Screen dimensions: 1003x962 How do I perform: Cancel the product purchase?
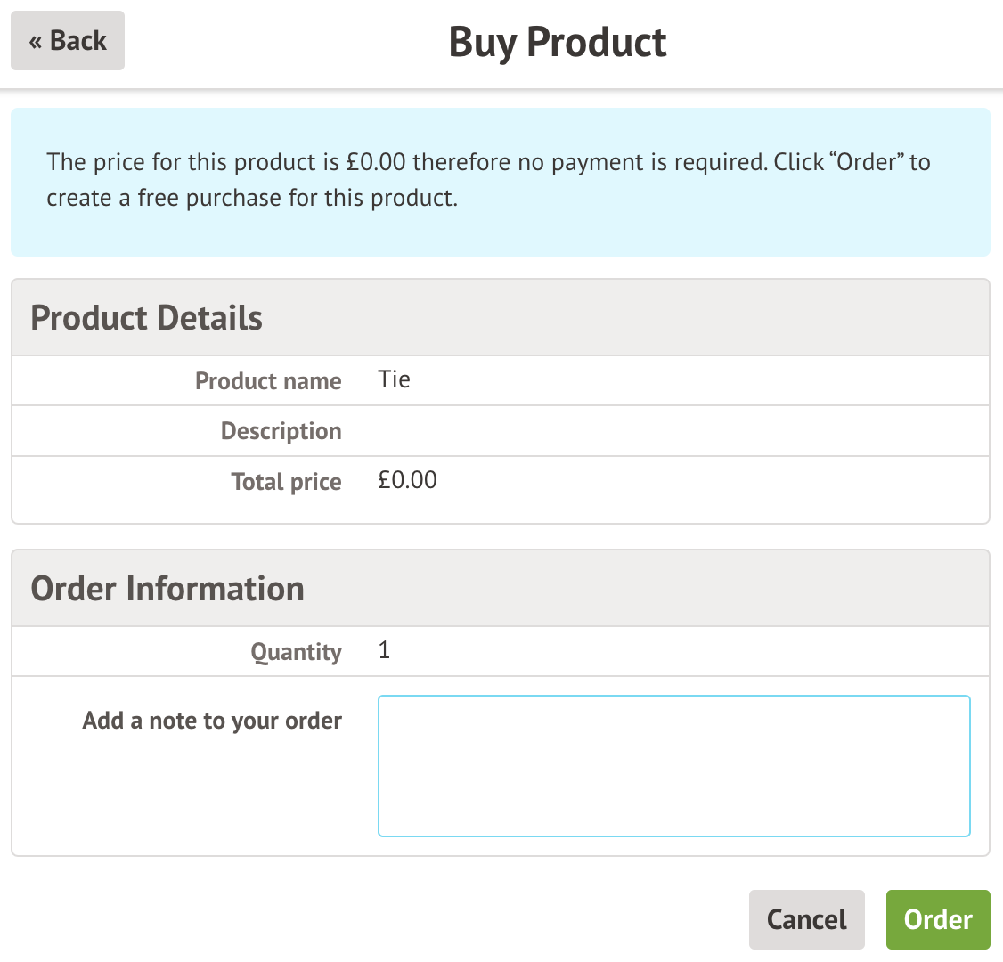point(806,919)
